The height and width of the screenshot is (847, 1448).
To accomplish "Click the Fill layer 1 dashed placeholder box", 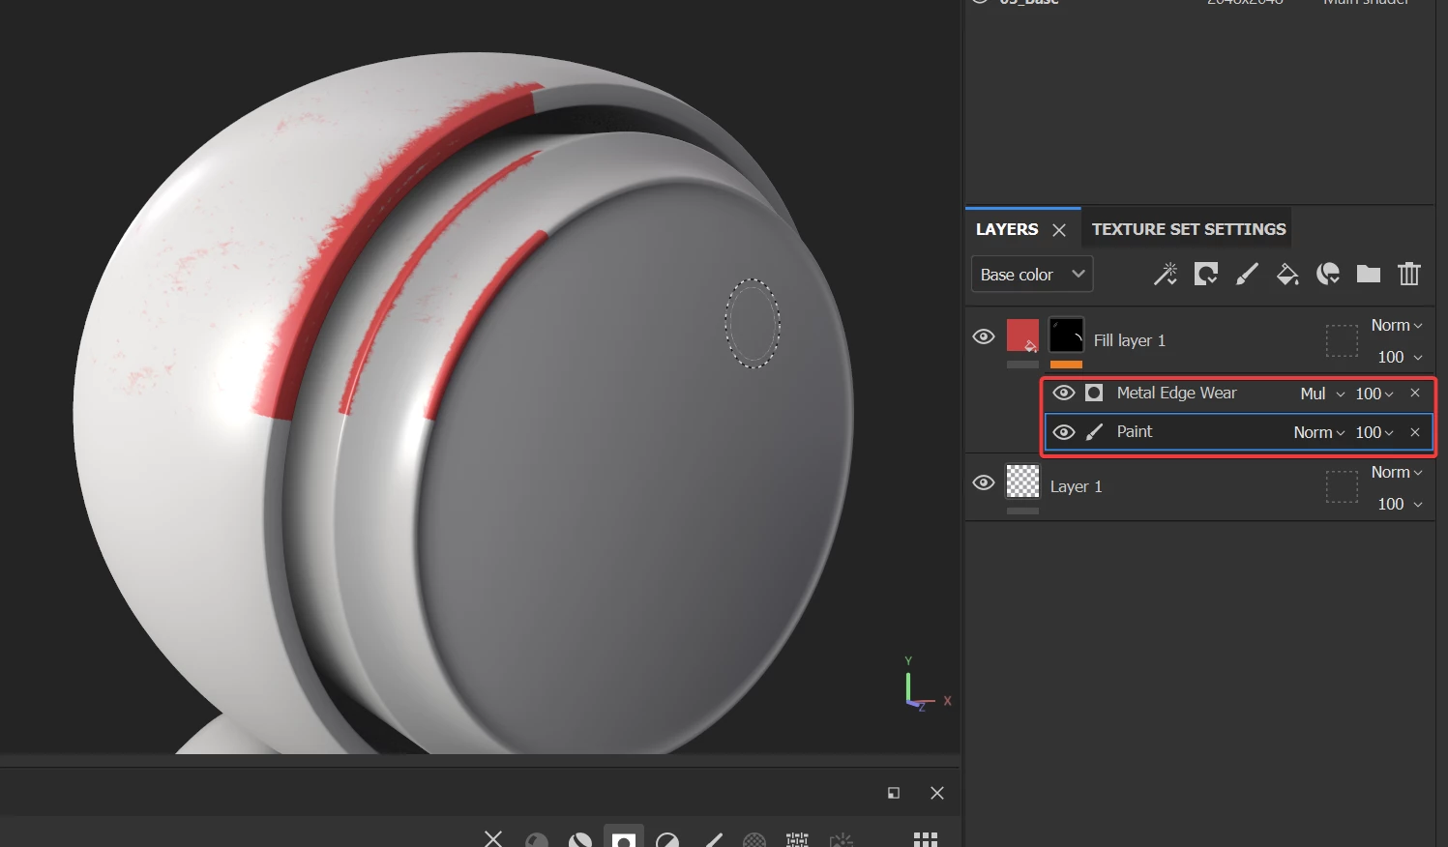I will (1342, 340).
